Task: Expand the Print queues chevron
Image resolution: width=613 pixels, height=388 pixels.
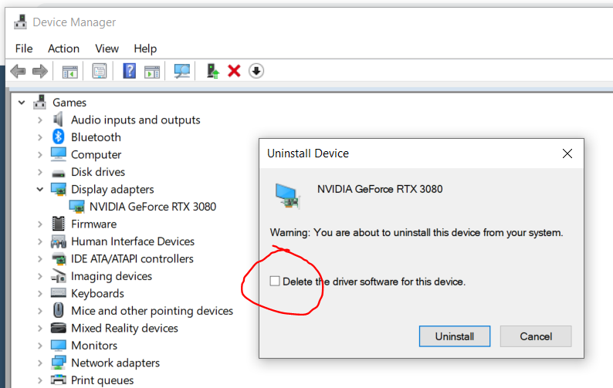Action: tap(40, 380)
